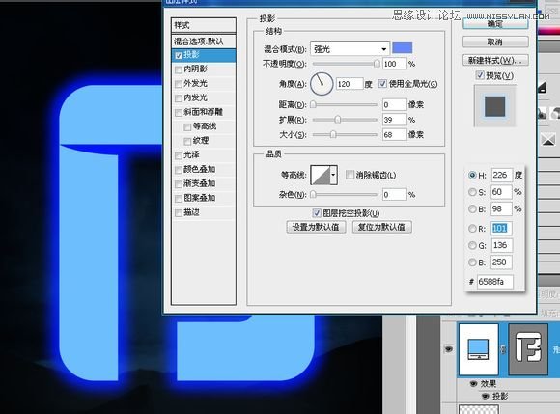Enable the 外发光 checkbox
This screenshot has width=560, height=414.
click(x=179, y=84)
